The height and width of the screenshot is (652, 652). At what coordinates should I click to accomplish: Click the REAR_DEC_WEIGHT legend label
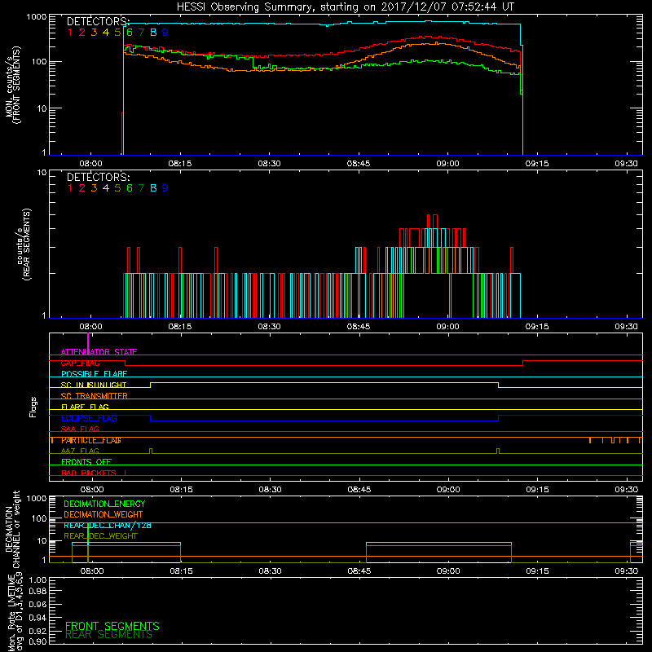click(x=100, y=536)
